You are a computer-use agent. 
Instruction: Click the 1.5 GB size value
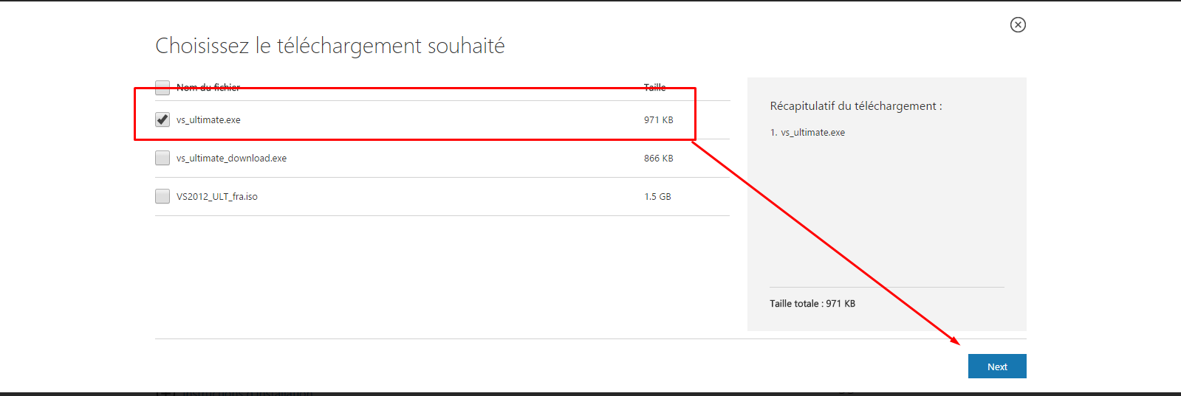coord(657,196)
